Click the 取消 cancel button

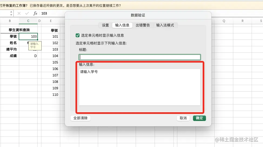(183, 118)
